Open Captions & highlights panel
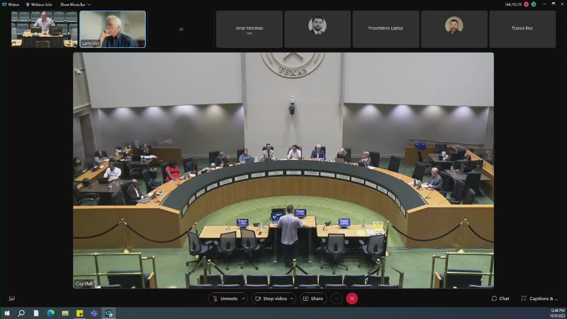 (540, 299)
